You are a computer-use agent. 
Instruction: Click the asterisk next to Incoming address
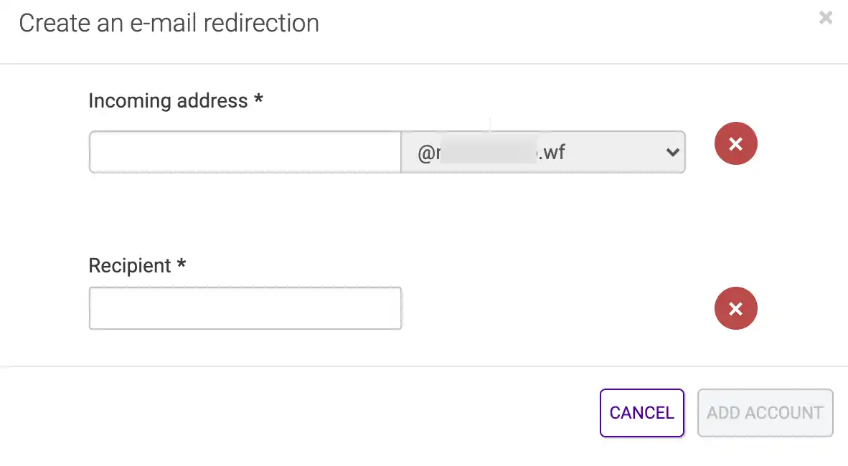258,98
